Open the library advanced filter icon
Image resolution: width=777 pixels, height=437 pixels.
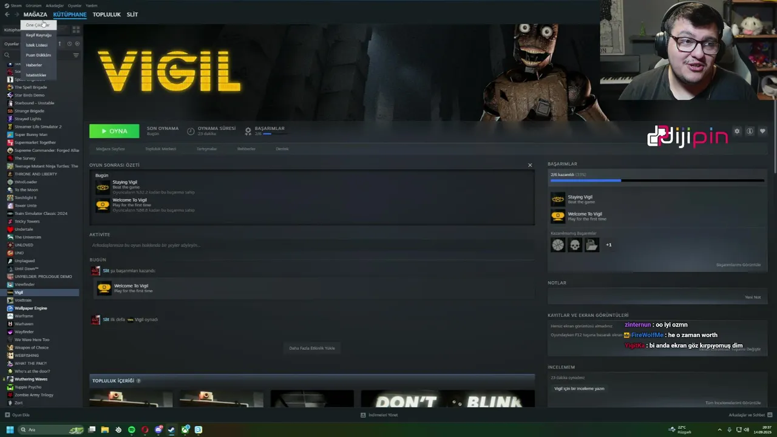76,55
